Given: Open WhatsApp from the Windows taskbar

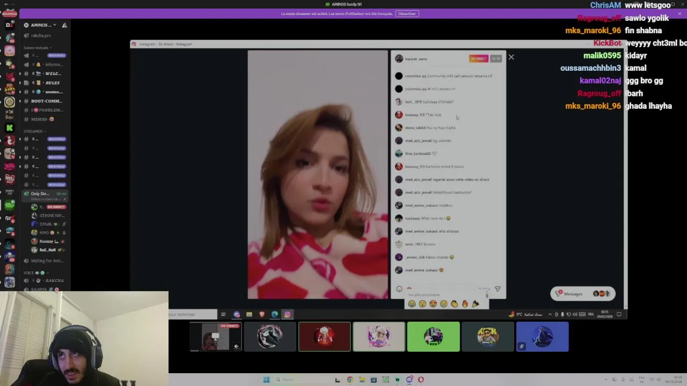Looking at the screenshot, I should click(385, 380).
